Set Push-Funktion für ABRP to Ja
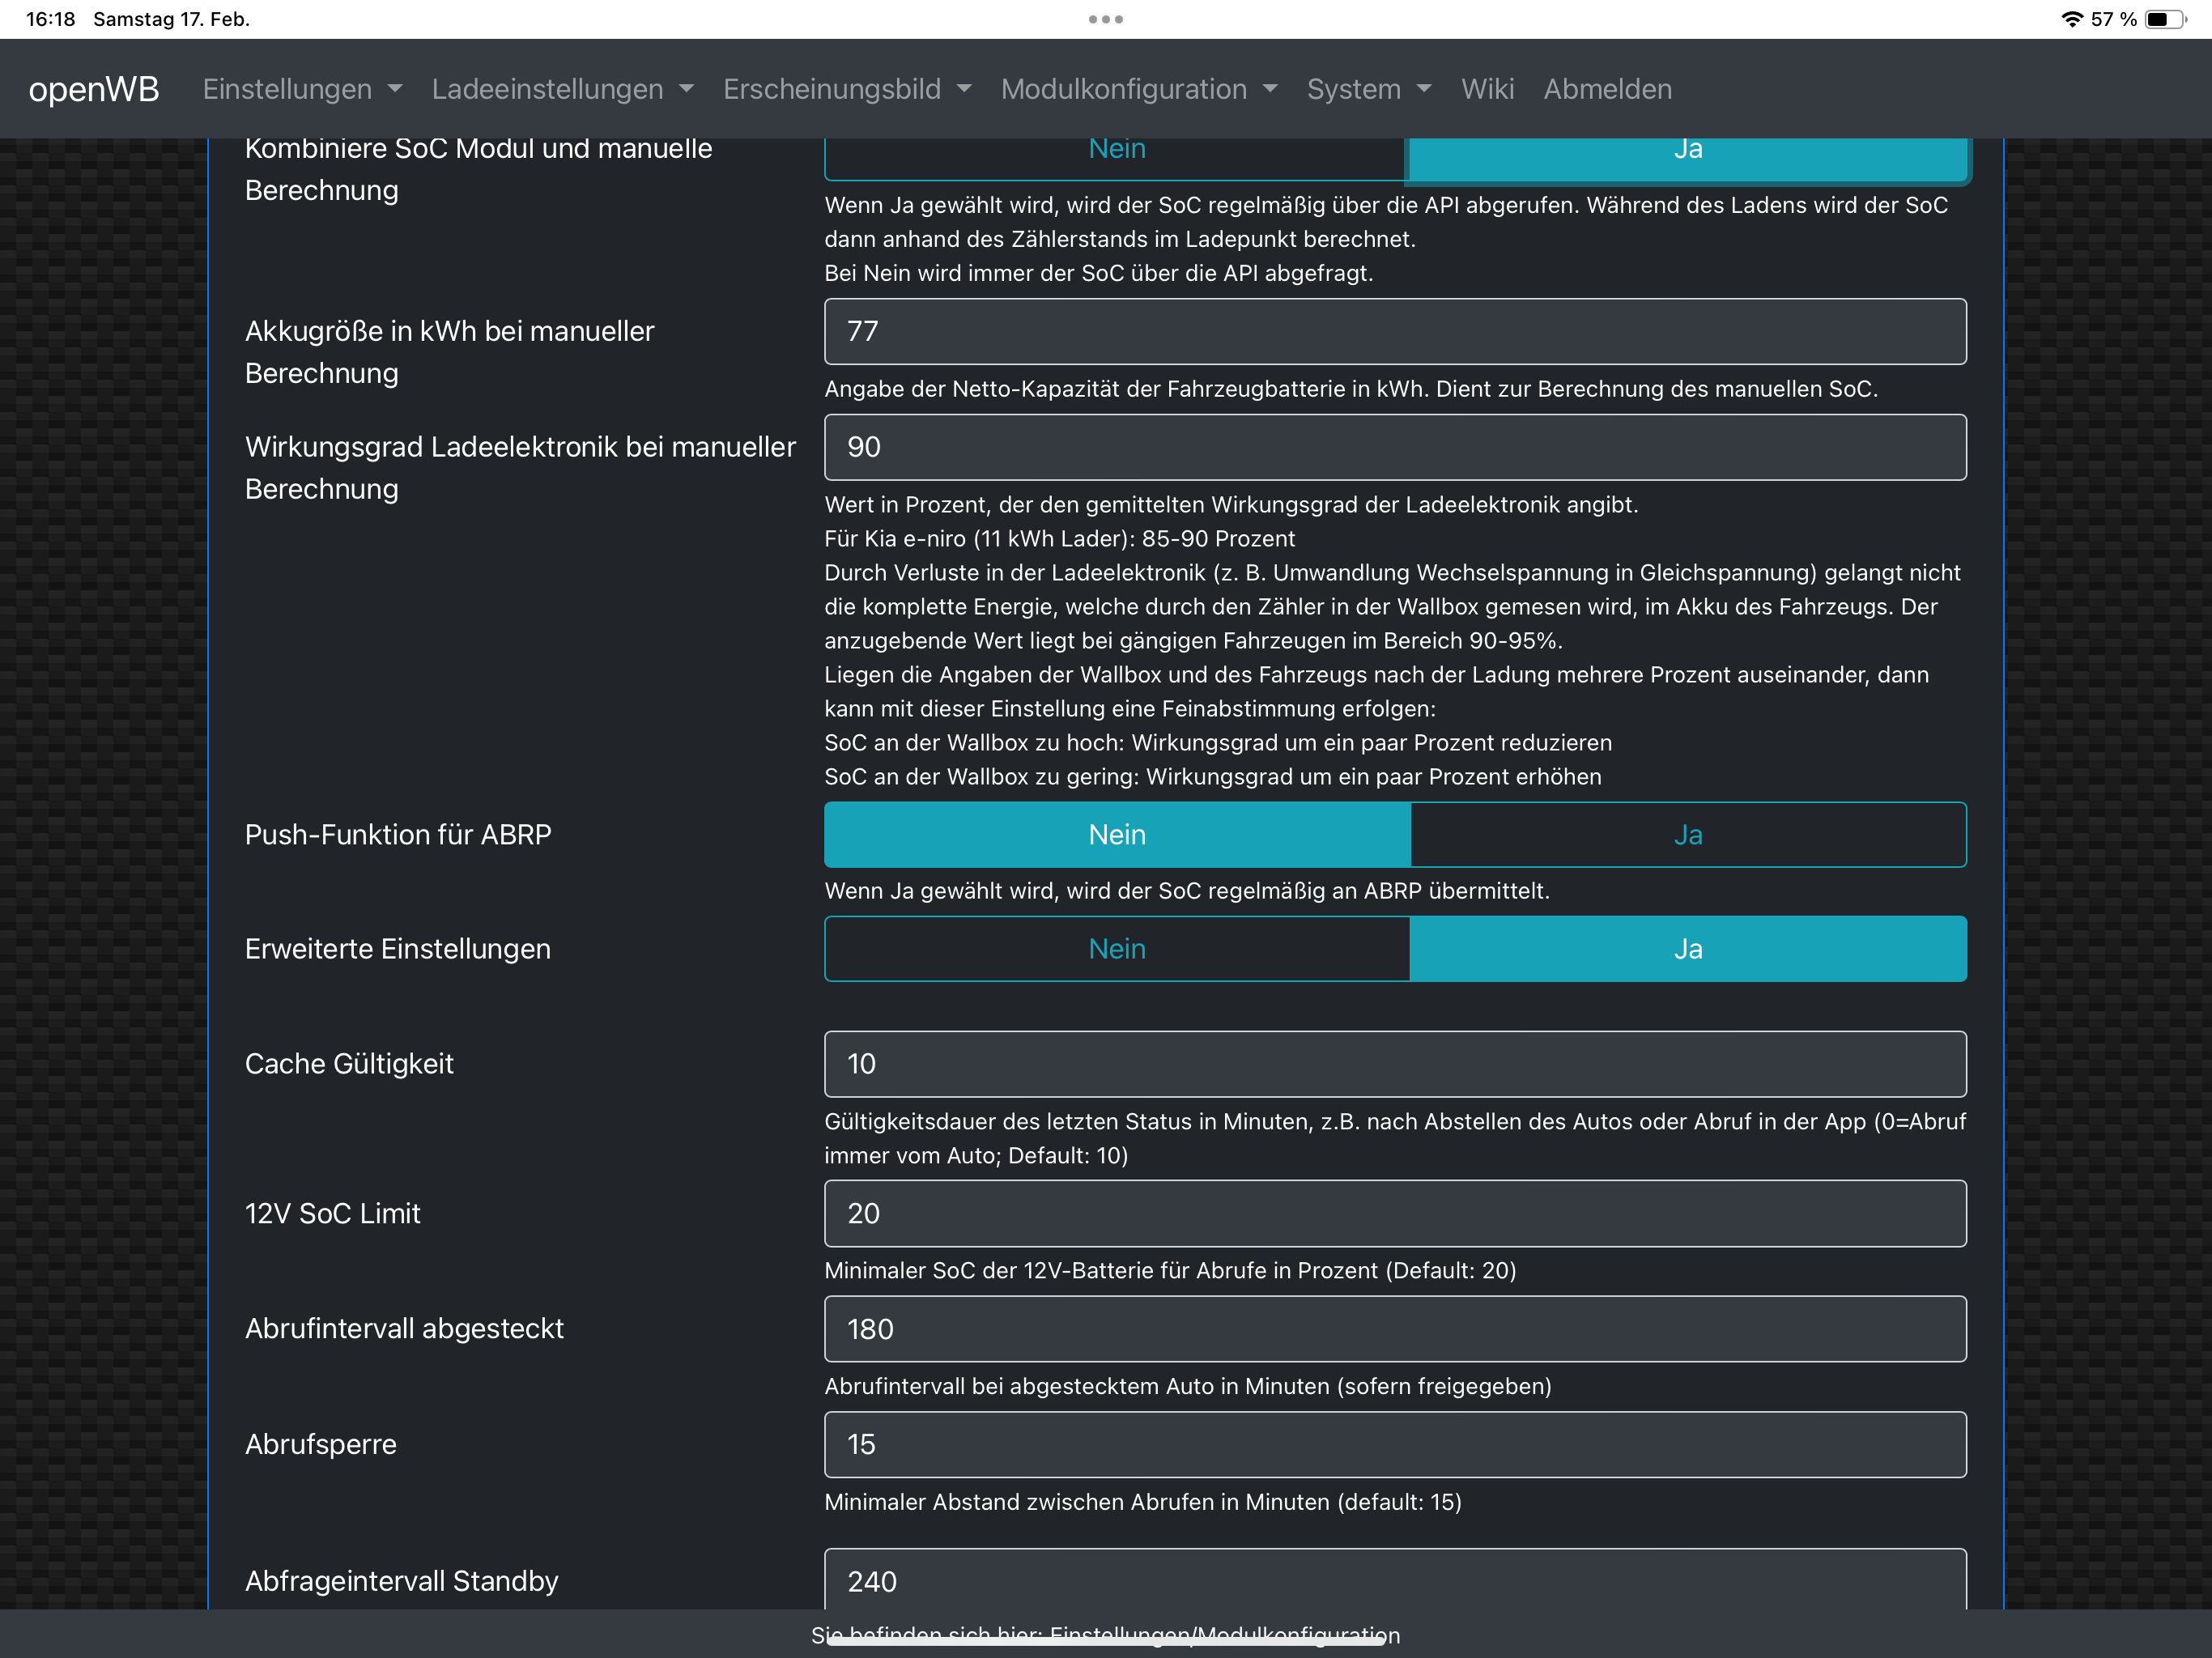 click(x=1687, y=835)
